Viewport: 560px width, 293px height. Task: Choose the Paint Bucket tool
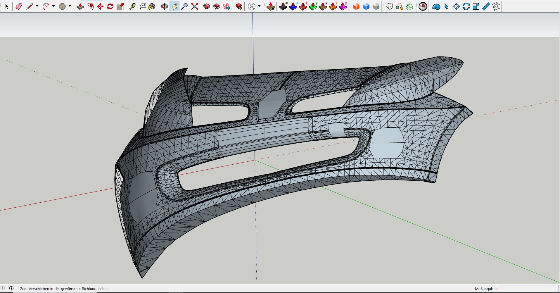pyautogui.click(x=152, y=6)
